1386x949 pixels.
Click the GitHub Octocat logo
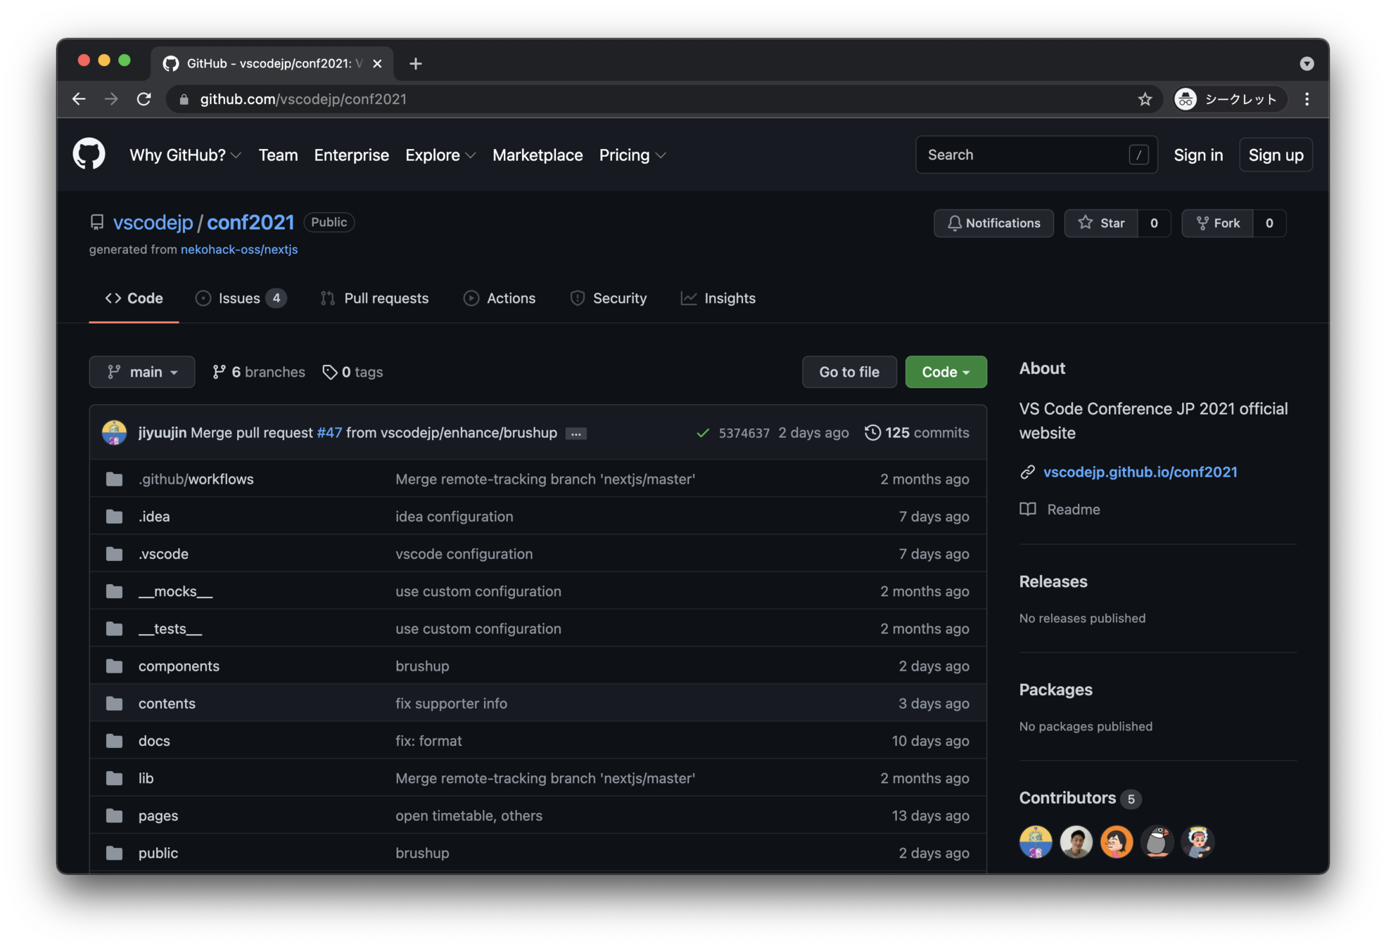(x=89, y=154)
